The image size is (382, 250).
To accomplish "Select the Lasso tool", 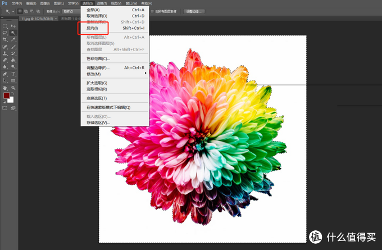I will pos(5,33).
